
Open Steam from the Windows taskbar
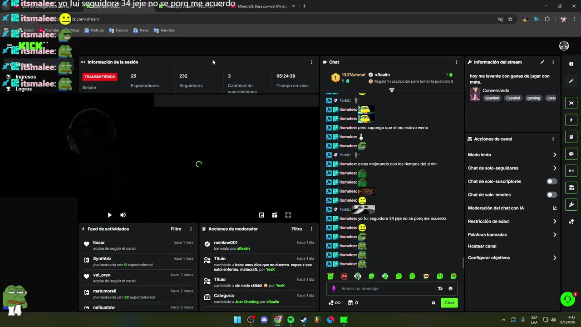click(304, 320)
